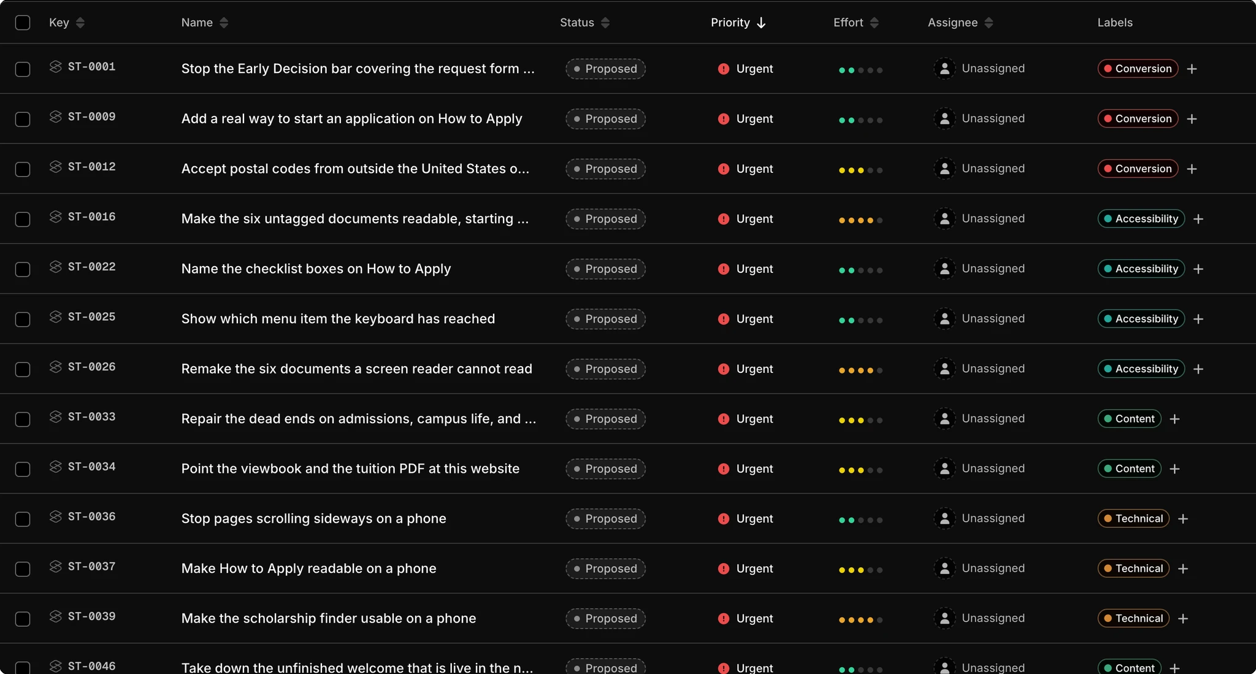Click the unassigned avatar icon for ST-0039

point(944,618)
